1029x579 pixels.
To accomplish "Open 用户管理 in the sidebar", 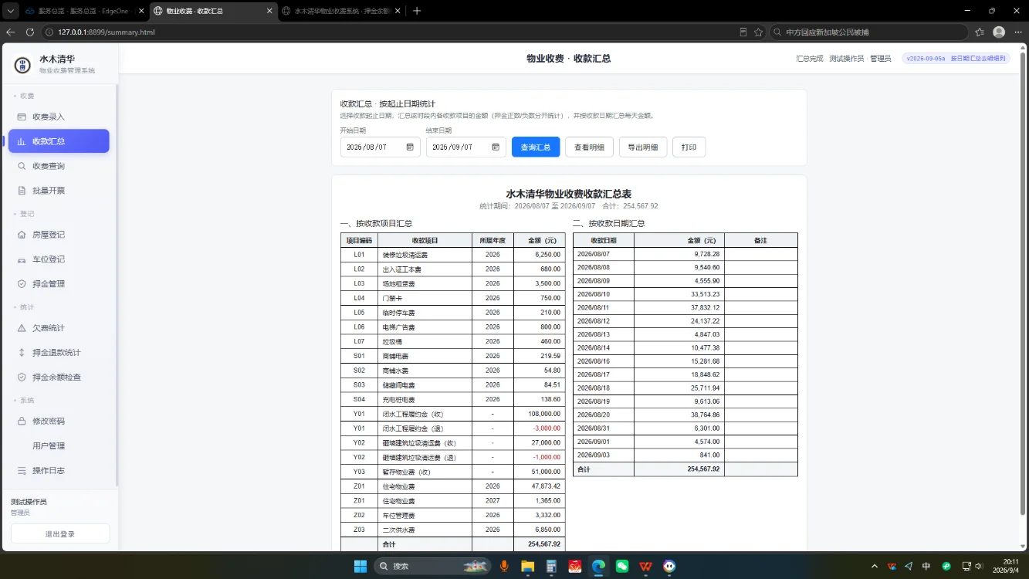I will [59, 446].
